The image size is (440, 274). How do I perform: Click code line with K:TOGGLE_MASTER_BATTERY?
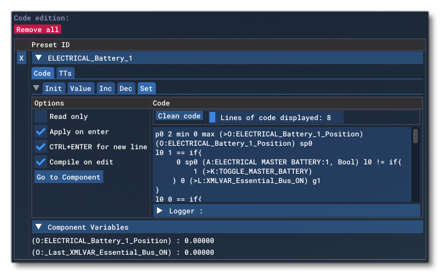click(253, 171)
